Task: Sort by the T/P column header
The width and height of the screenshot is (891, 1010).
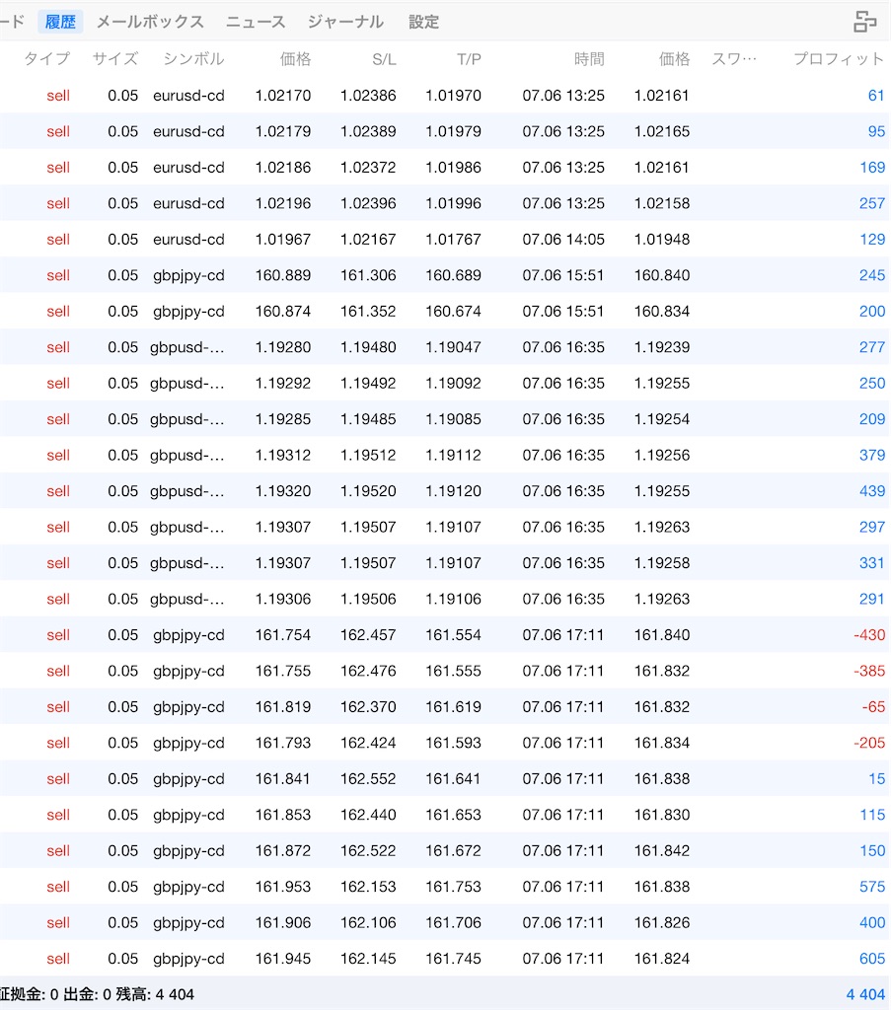Action: pyautogui.click(x=469, y=59)
